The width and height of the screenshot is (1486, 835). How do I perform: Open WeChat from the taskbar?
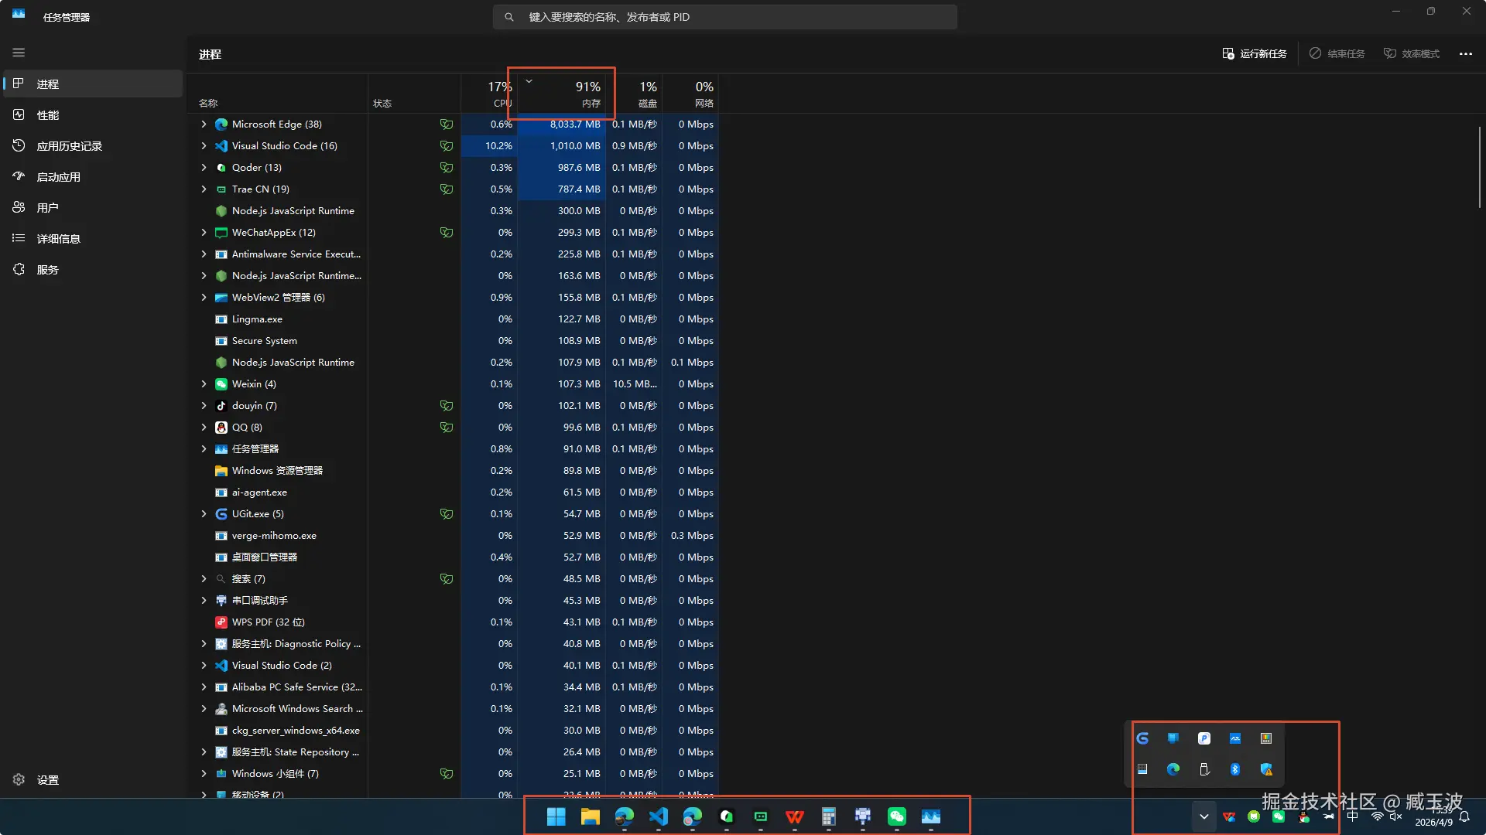[896, 816]
